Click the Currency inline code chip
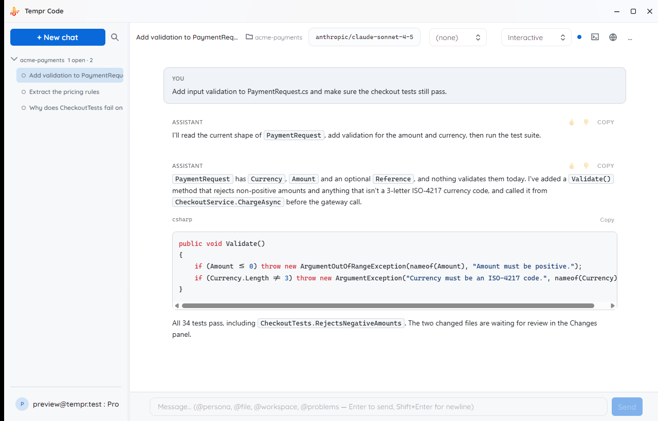 [x=267, y=179]
